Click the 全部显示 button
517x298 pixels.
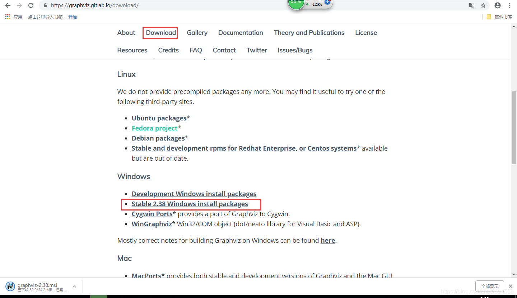pyautogui.click(x=490, y=286)
